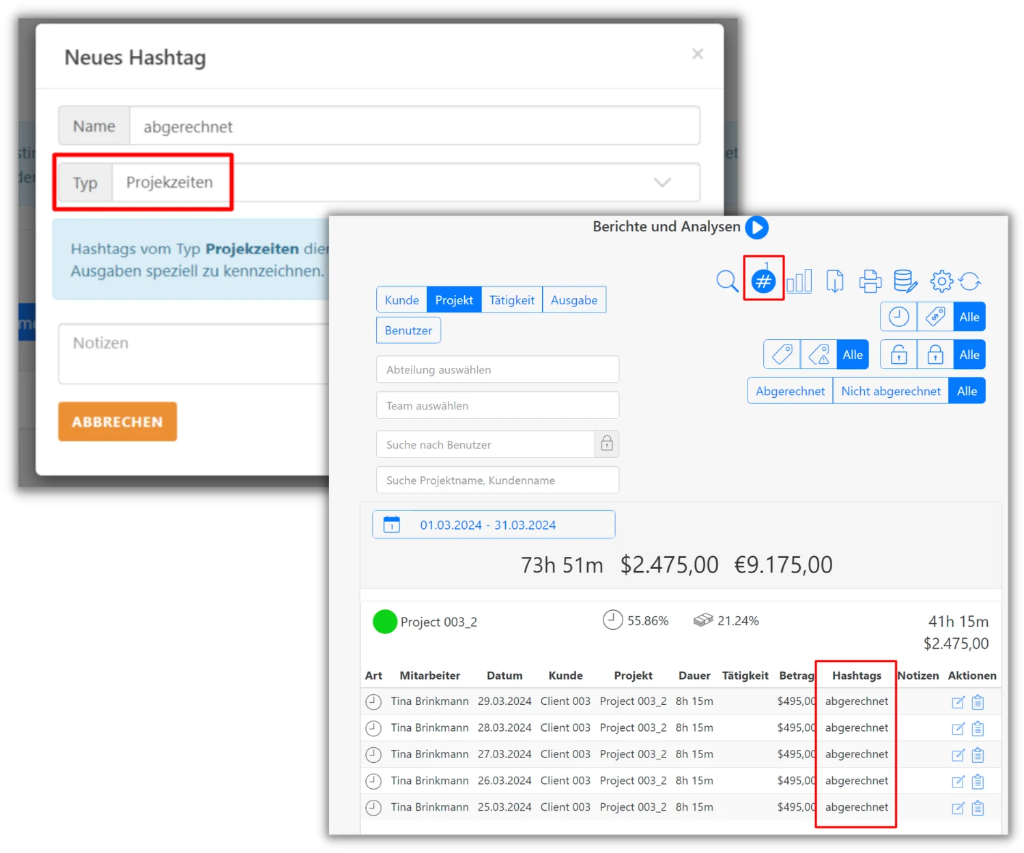The width and height of the screenshot is (1024, 853).
Task: Click the magnifying glass search icon
Action: (727, 280)
